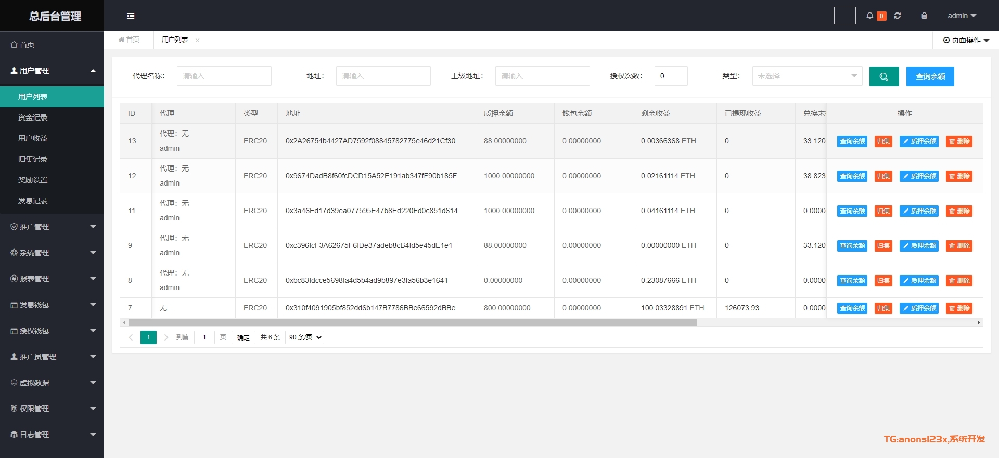Open the notification bell
The image size is (999, 458).
(869, 16)
